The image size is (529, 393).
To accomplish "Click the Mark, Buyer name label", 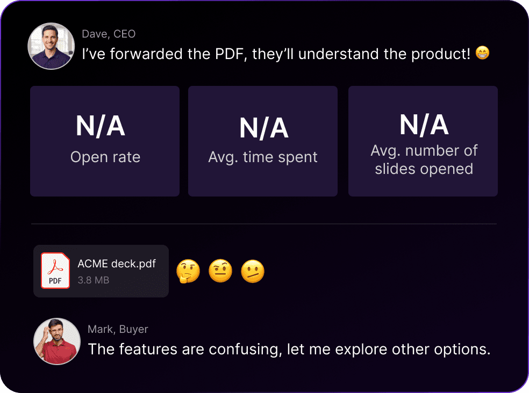I will point(118,329).
